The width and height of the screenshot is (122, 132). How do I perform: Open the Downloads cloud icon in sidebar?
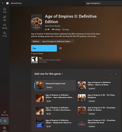coord(4,121)
